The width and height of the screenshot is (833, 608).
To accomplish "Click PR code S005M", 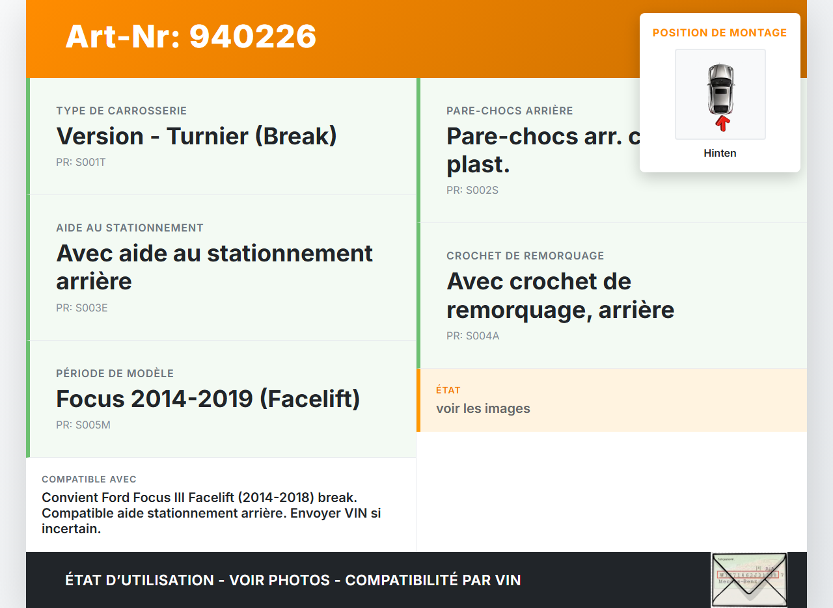I will click(83, 425).
